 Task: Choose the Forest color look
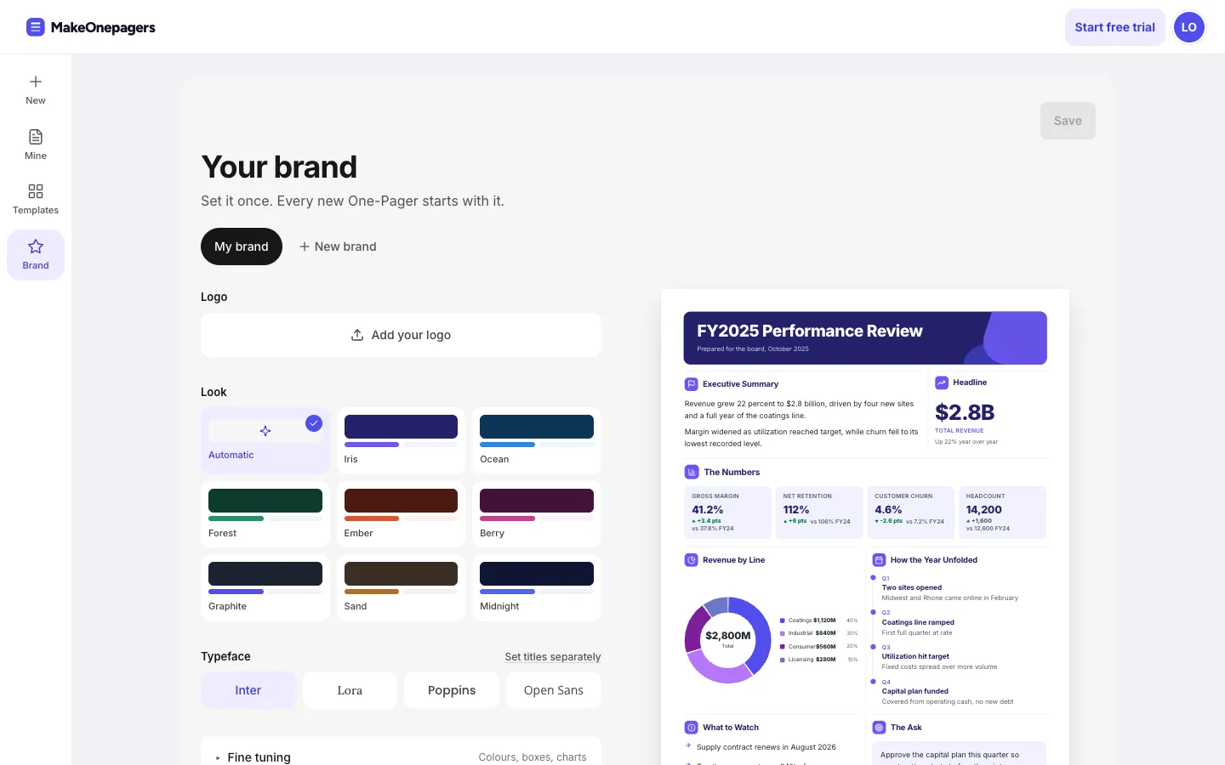265,514
